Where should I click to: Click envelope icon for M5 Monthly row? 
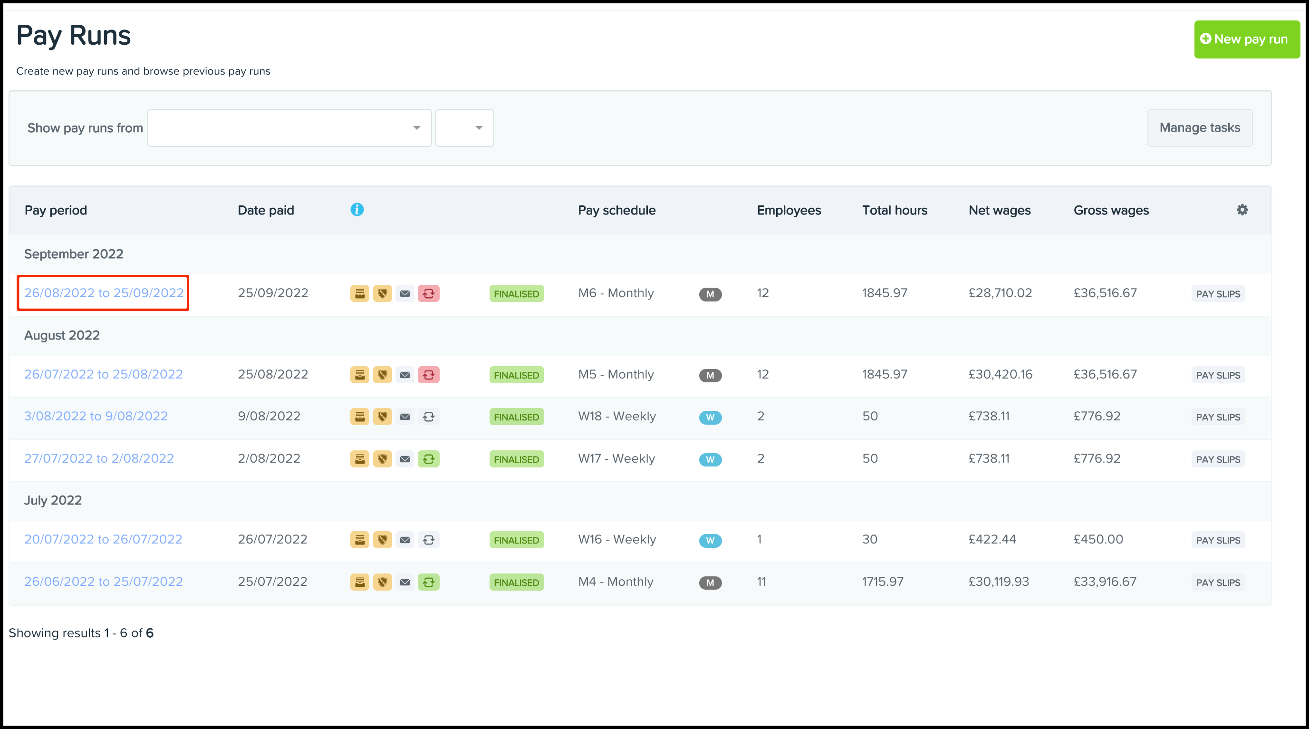[404, 375]
